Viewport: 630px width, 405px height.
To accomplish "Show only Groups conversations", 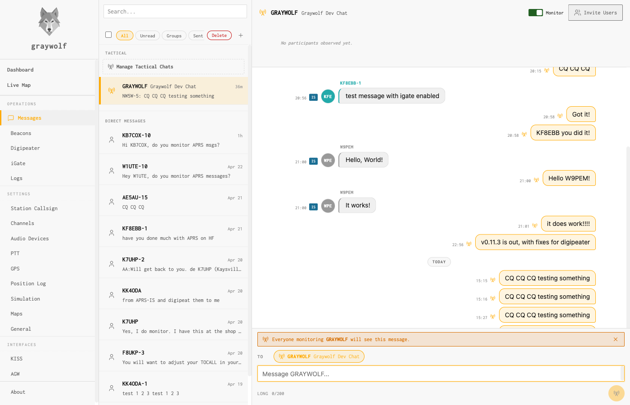I will [174, 36].
